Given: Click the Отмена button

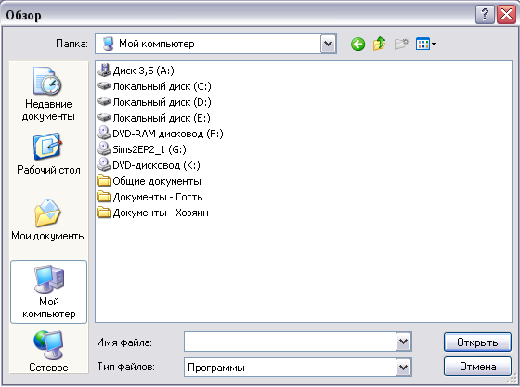Looking at the screenshot, I should 477,367.
